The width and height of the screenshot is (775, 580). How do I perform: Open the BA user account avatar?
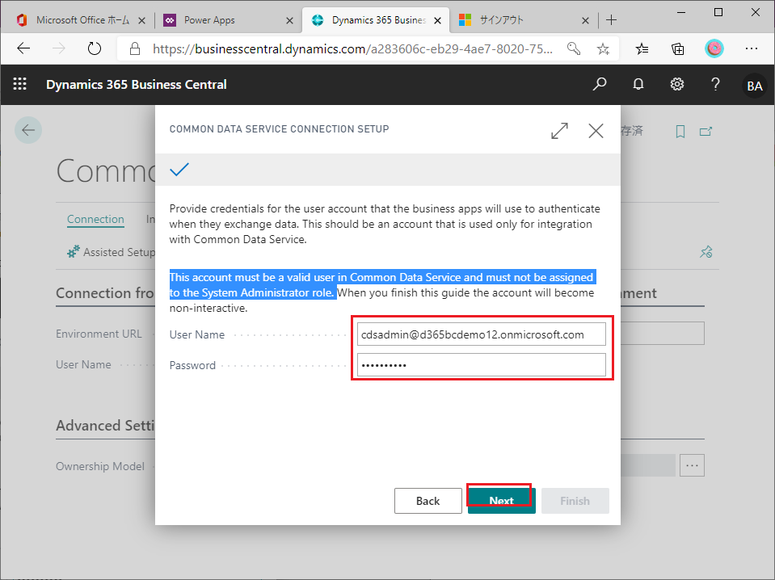tap(754, 86)
